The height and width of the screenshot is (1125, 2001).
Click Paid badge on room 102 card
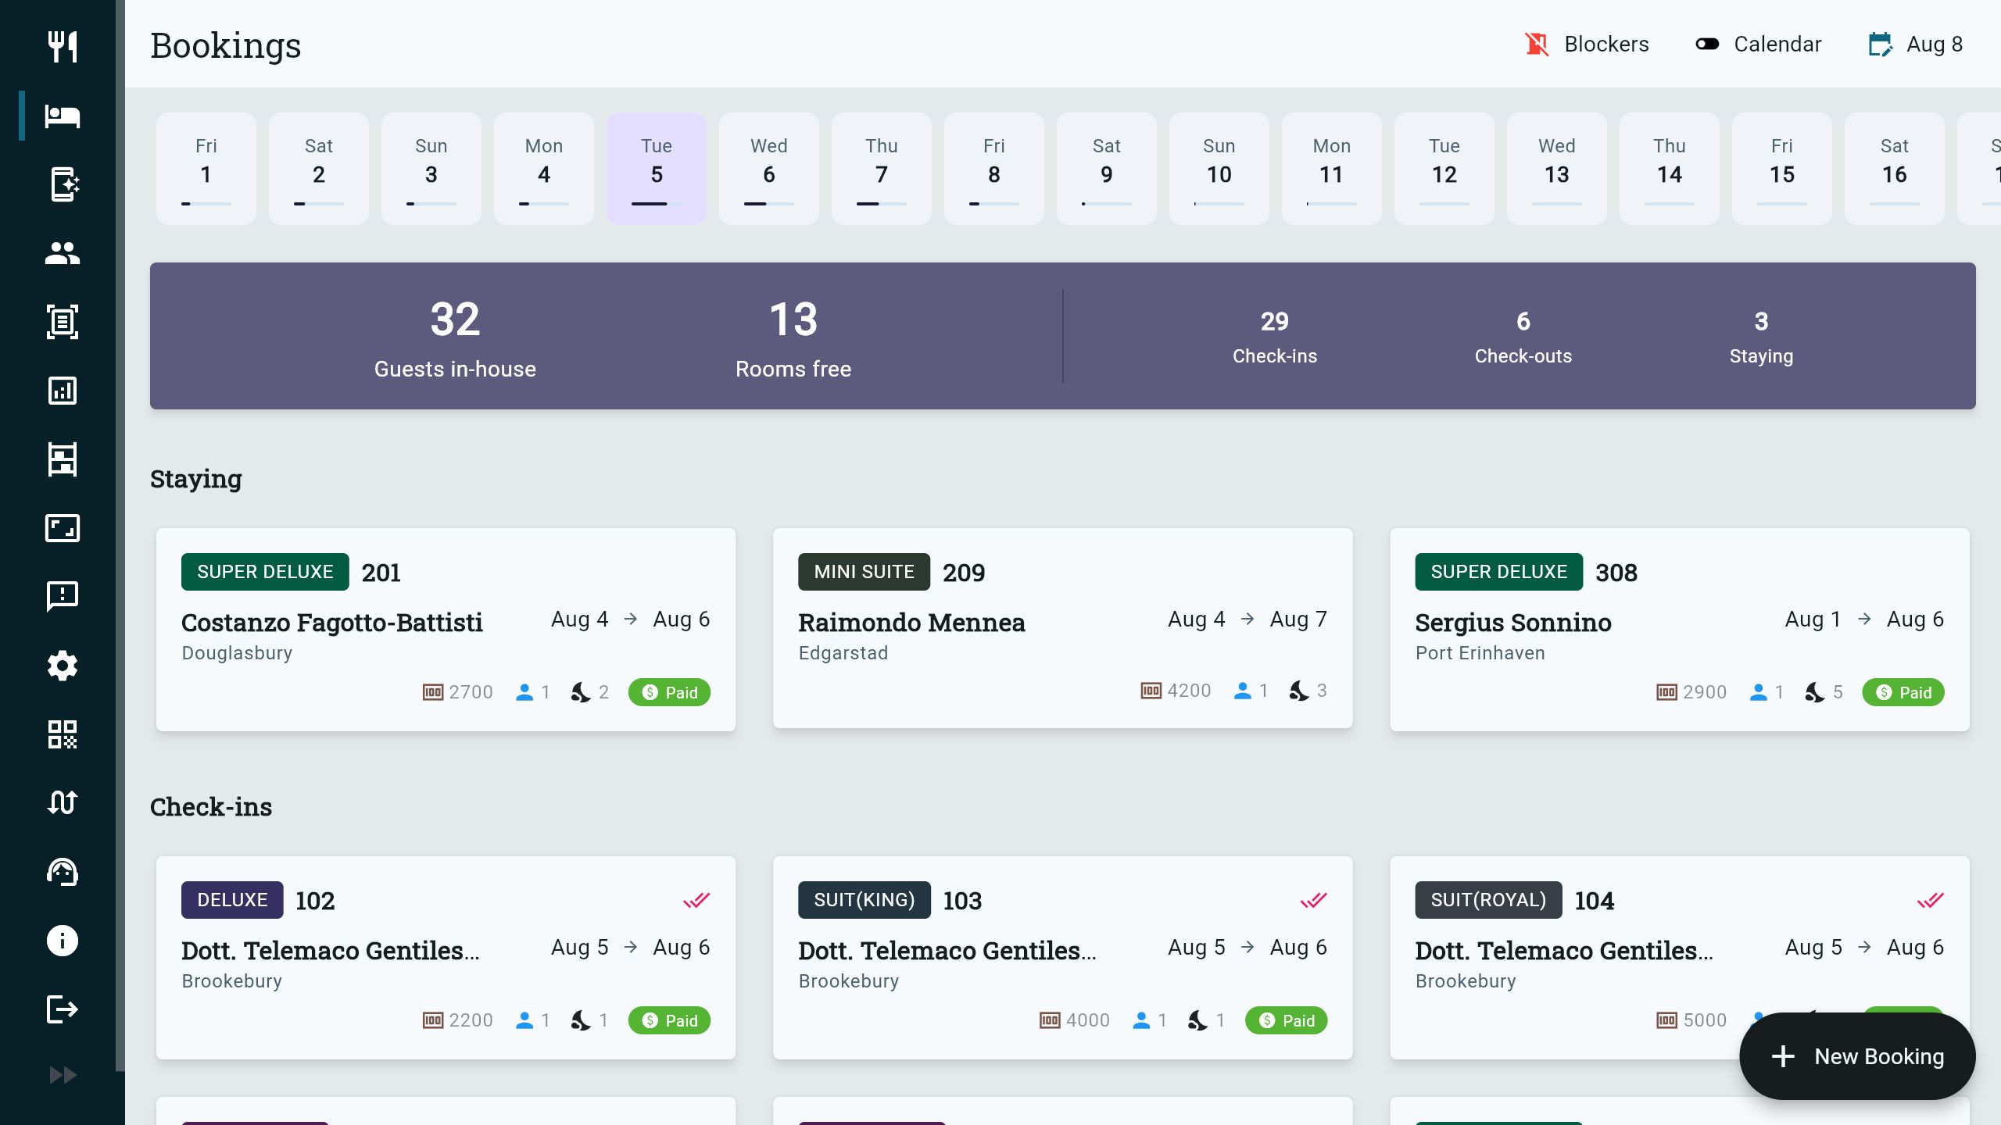(x=669, y=1020)
